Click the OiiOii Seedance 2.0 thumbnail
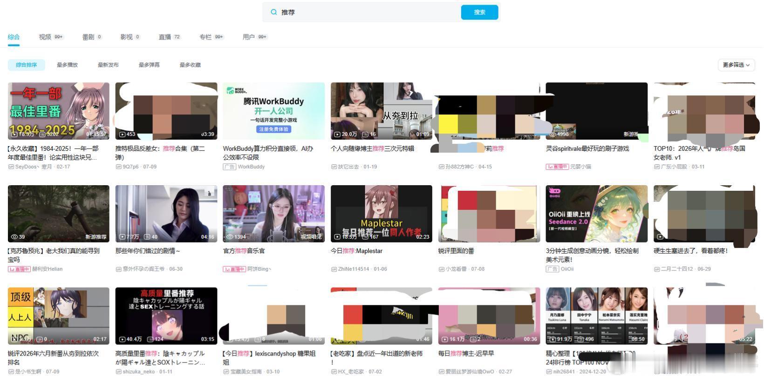 (597, 214)
